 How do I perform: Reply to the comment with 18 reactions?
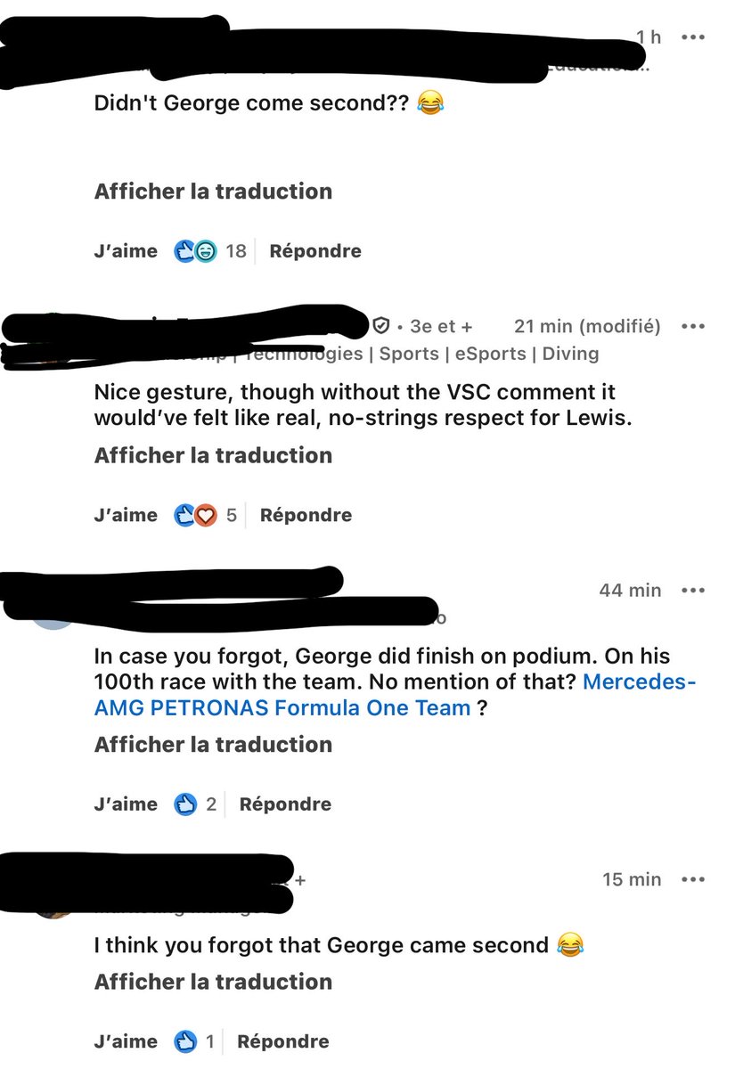315,251
